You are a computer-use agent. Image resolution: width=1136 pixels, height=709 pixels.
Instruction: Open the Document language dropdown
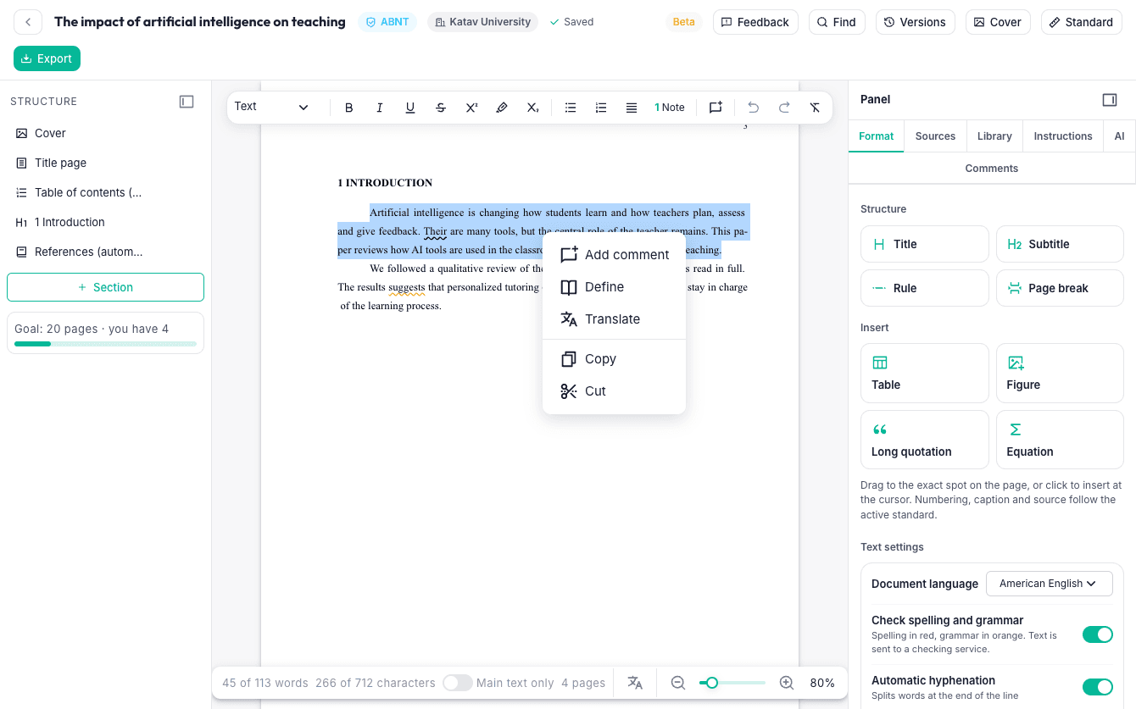point(1050,584)
